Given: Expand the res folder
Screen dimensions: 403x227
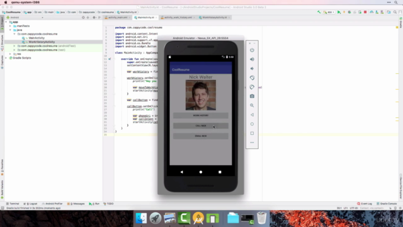Looking at the screenshot, I should click(10, 54).
